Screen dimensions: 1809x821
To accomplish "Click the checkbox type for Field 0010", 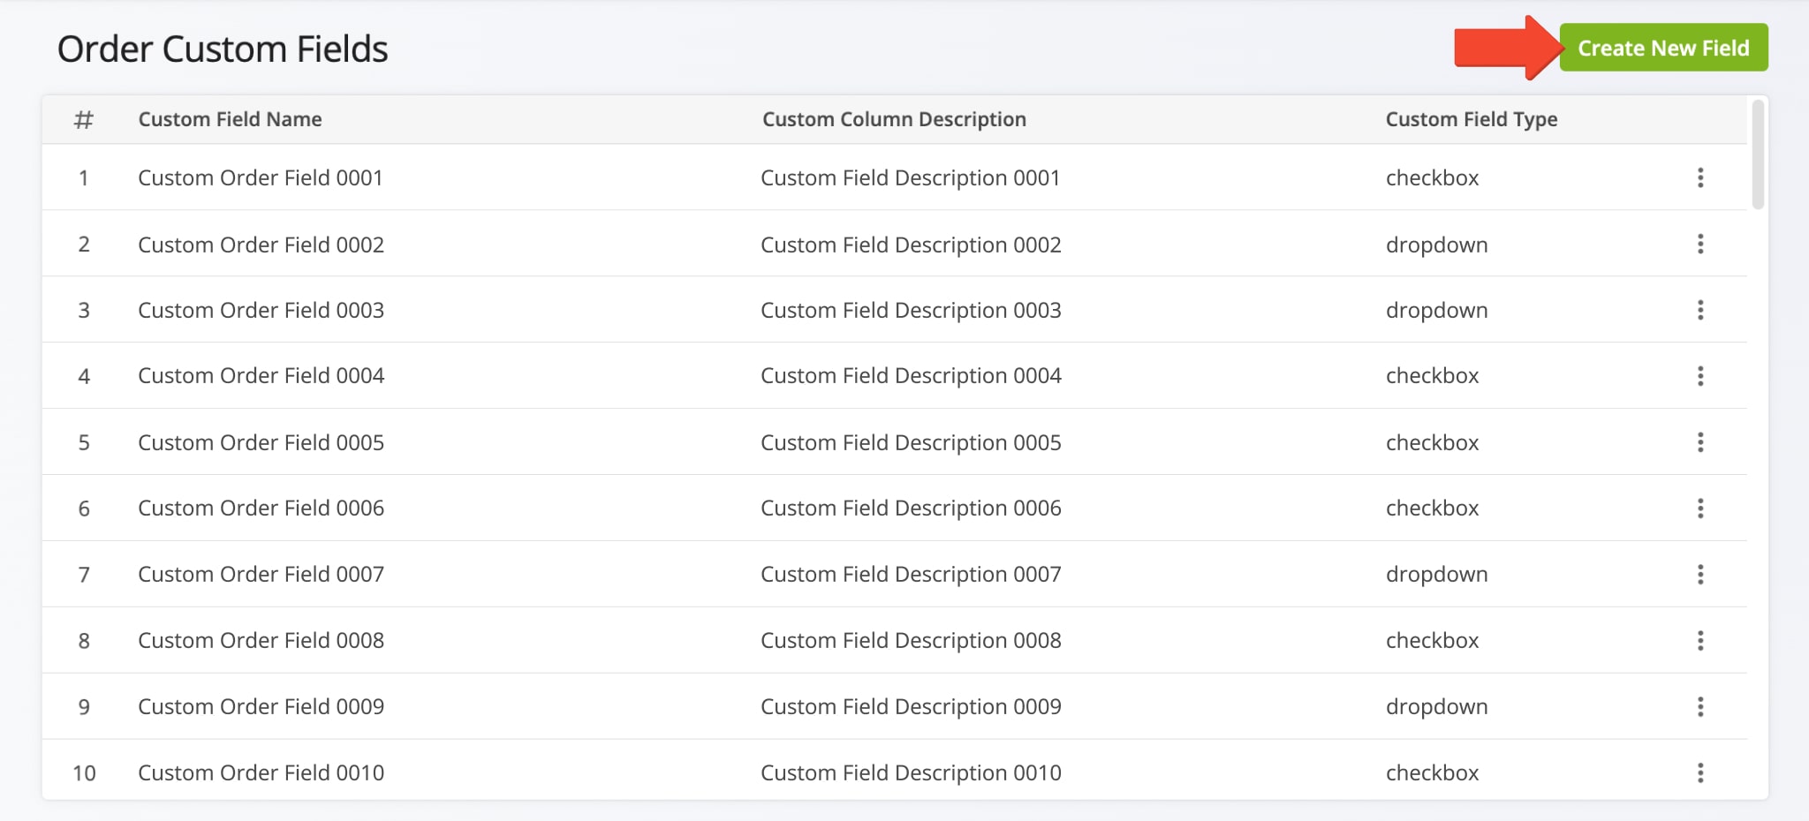I will click(x=1432, y=773).
